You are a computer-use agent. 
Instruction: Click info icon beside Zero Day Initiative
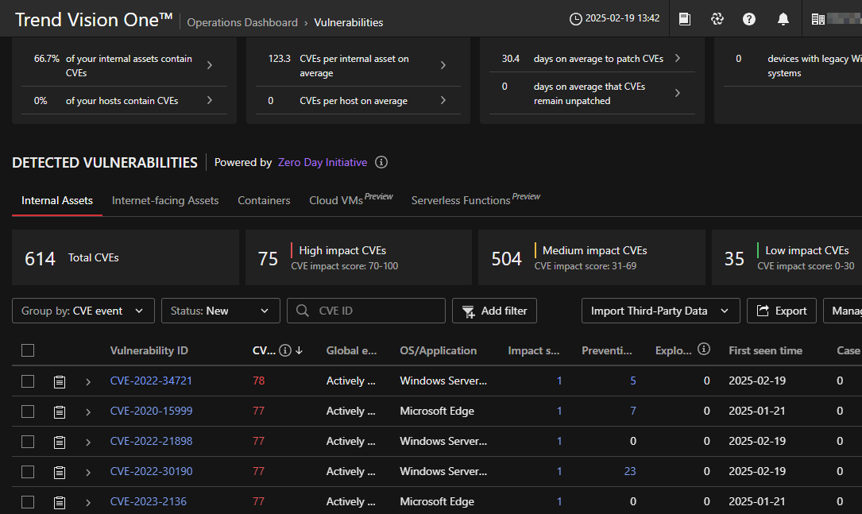(x=381, y=162)
